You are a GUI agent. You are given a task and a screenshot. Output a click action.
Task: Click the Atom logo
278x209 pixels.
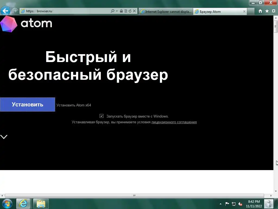coord(26,24)
